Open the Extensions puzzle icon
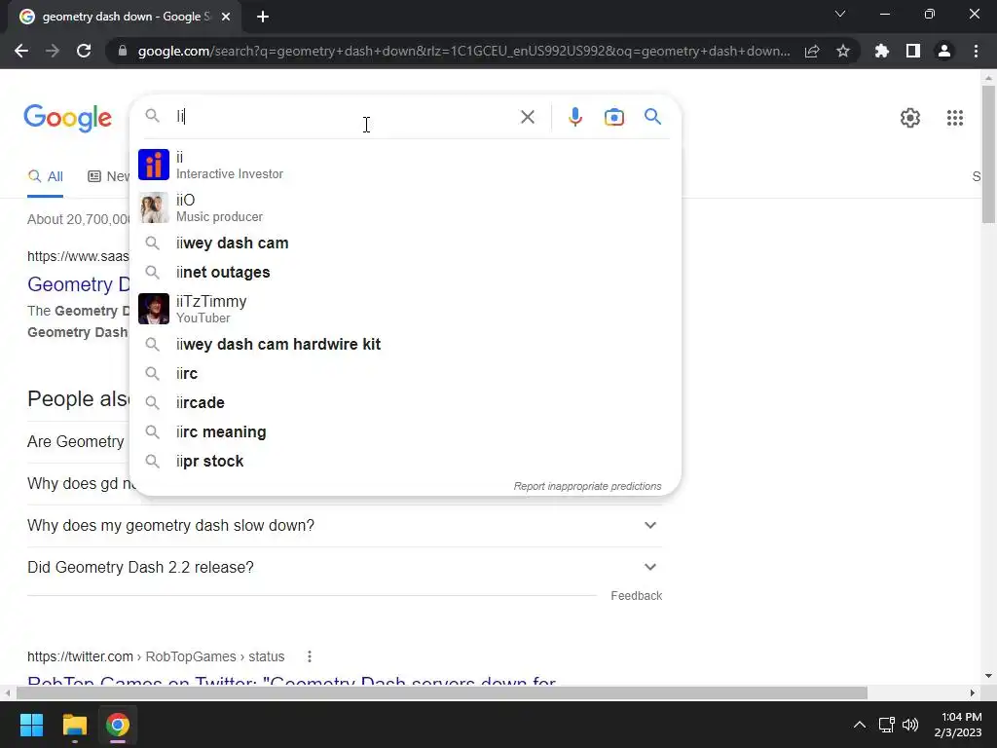 click(882, 51)
